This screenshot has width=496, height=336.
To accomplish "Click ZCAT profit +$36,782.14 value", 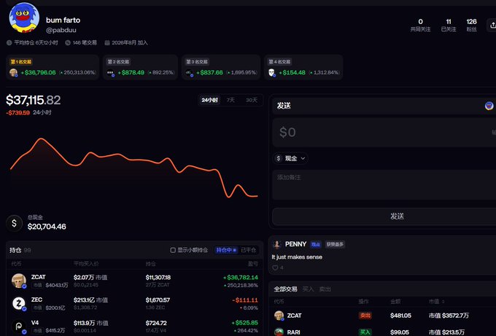I will (241, 278).
